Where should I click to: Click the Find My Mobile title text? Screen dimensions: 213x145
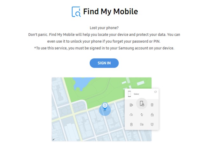pyautogui.click(x=111, y=12)
